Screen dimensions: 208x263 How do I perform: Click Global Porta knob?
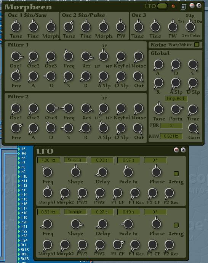pos(176,109)
